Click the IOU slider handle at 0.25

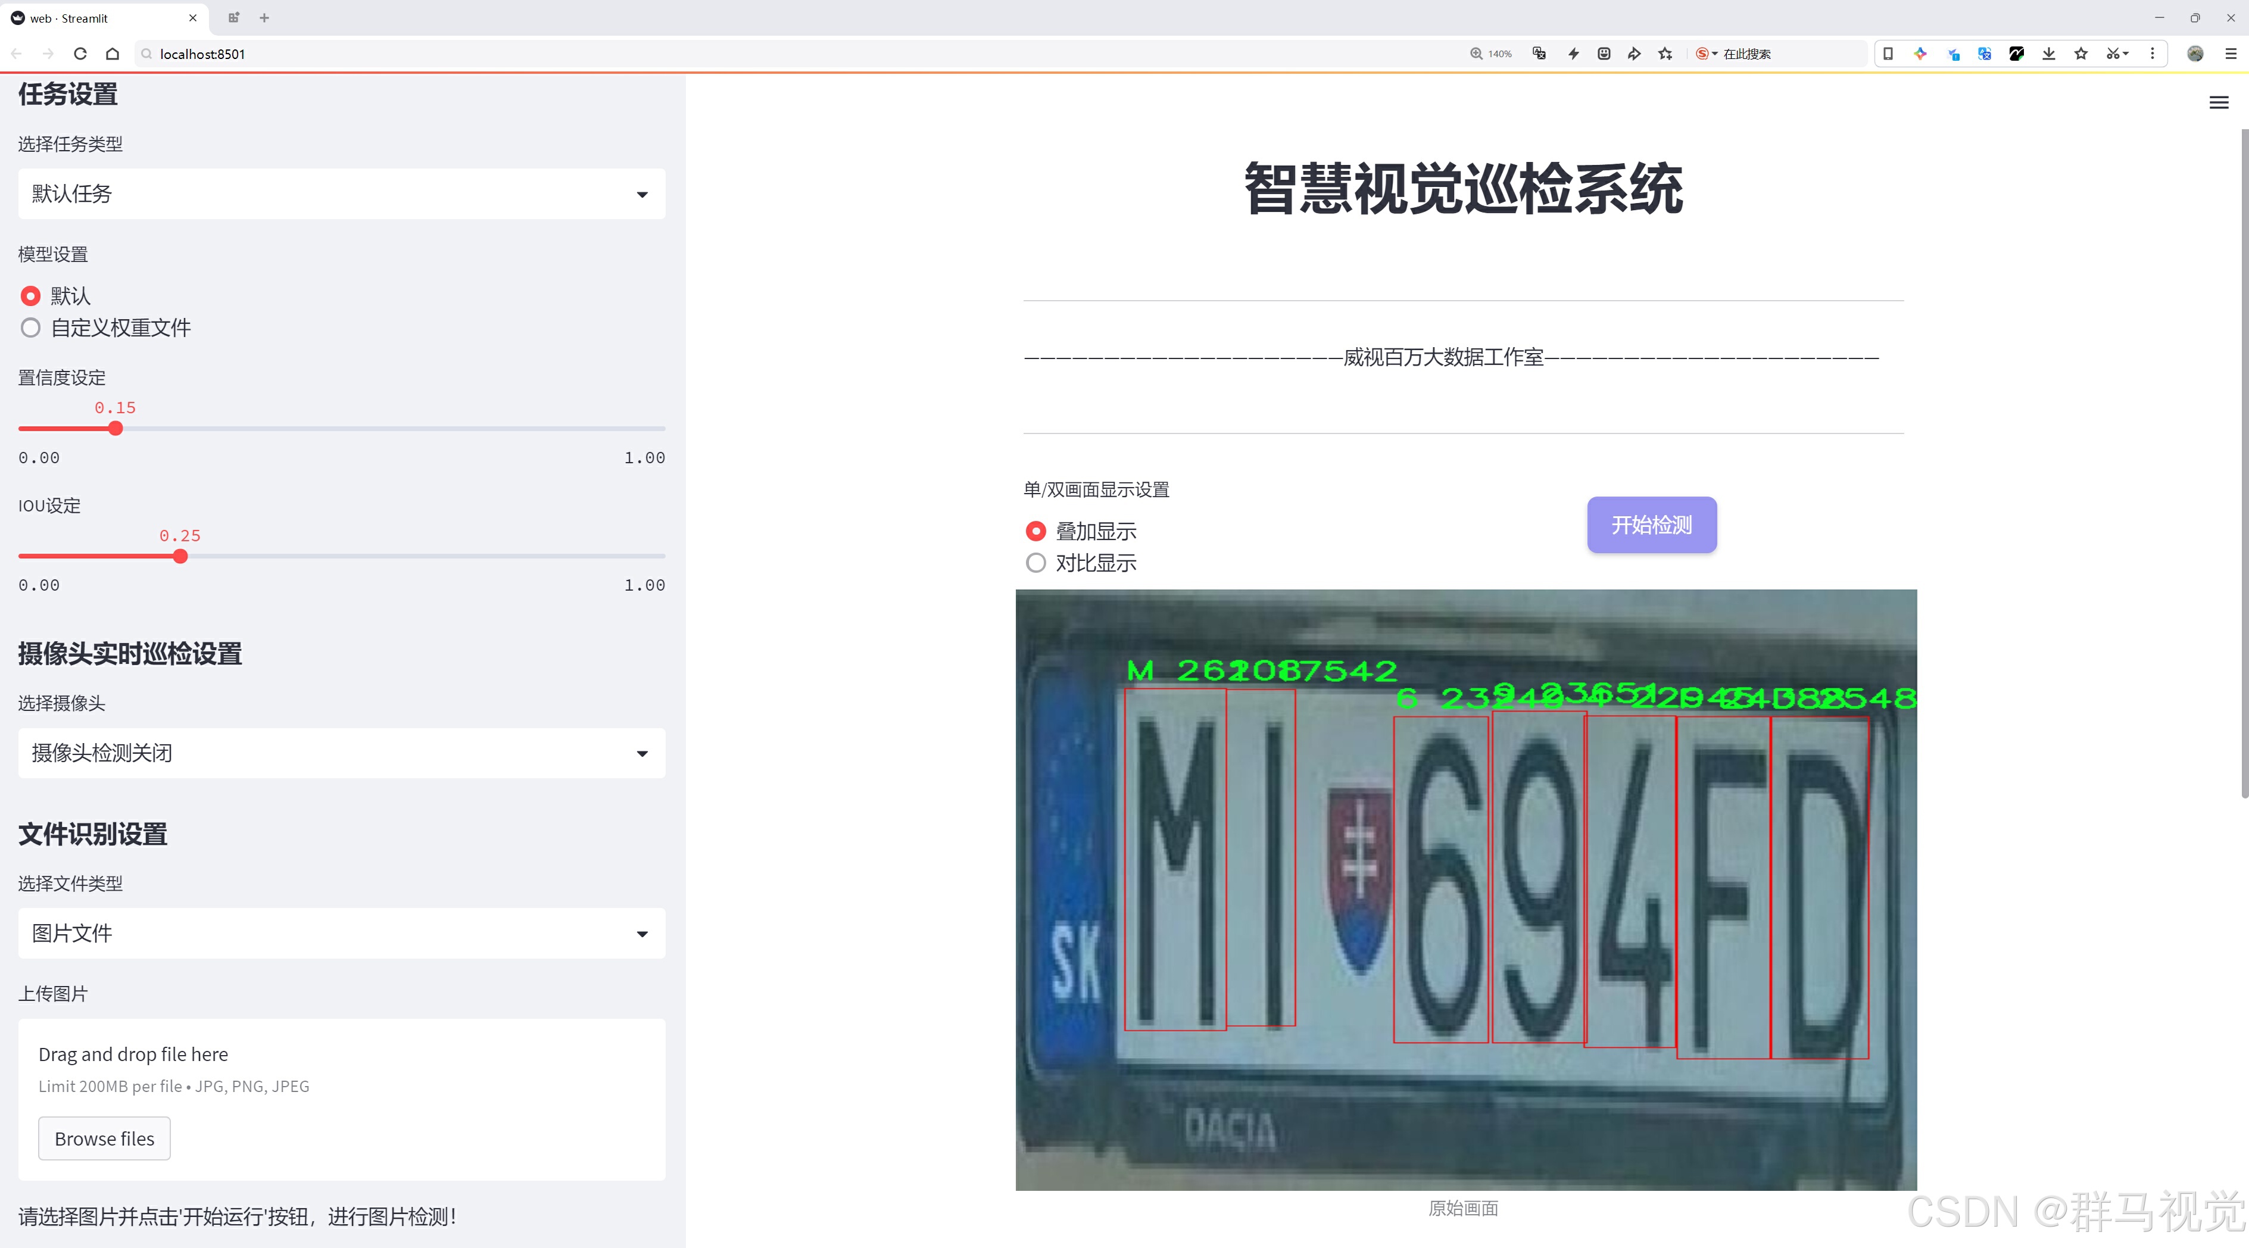(x=180, y=557)
